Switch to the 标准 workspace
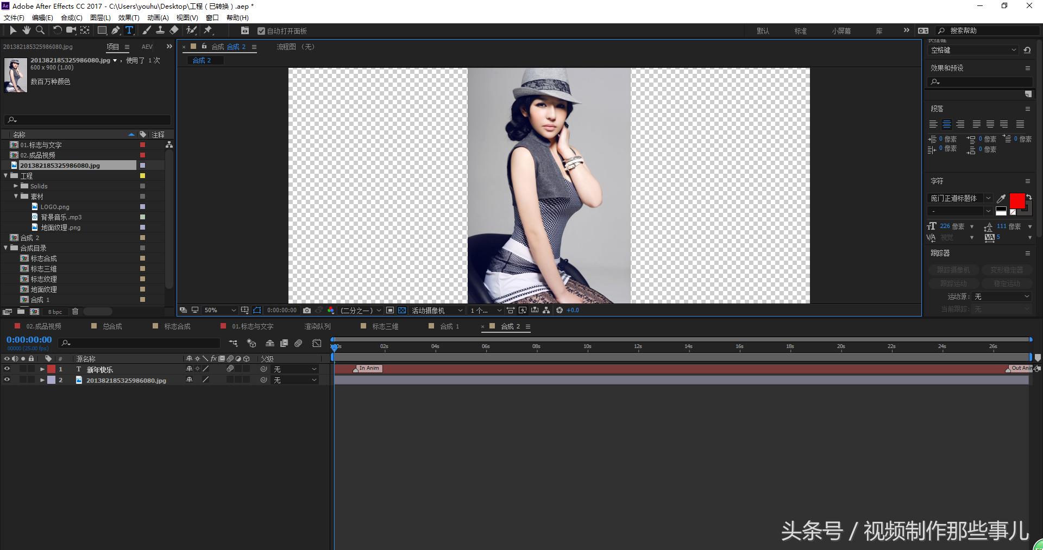Image resolution: width=1043 pixels, height=550 pixels. click(x=800, y=31)
